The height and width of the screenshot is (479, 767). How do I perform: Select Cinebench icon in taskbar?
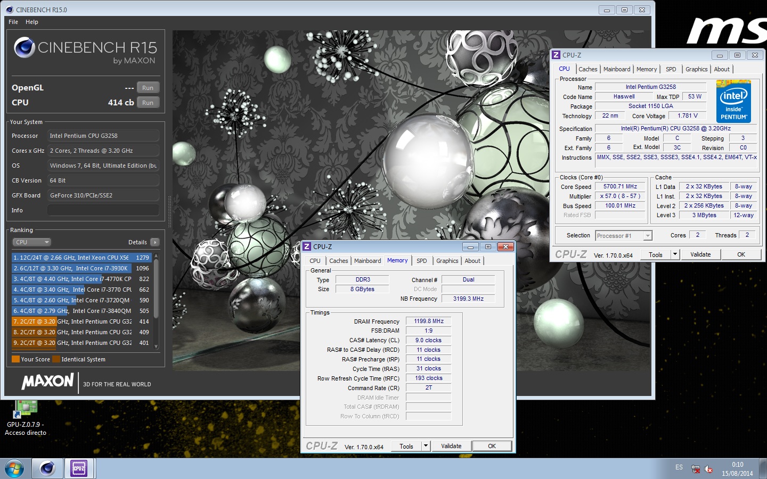point(47,468)
